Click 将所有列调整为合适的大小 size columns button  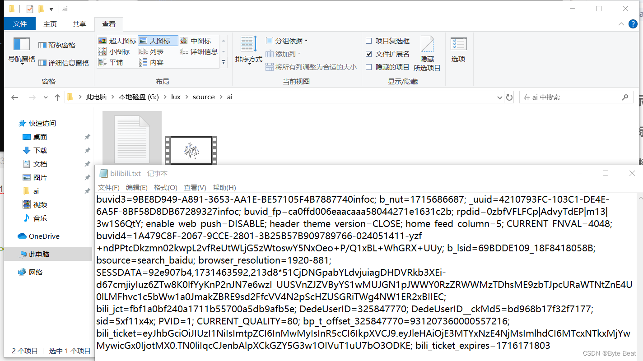pos(311,67)
